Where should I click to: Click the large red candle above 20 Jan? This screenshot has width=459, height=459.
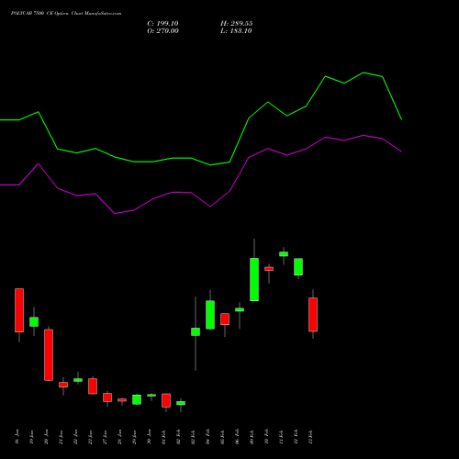pyautogui.click(x=49, y=355)
